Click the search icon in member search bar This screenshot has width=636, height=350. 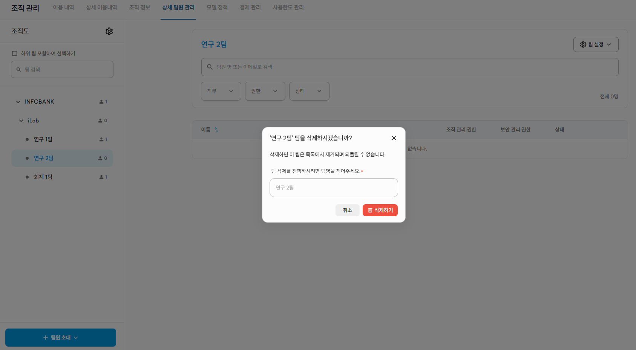[x=210, y=67]
